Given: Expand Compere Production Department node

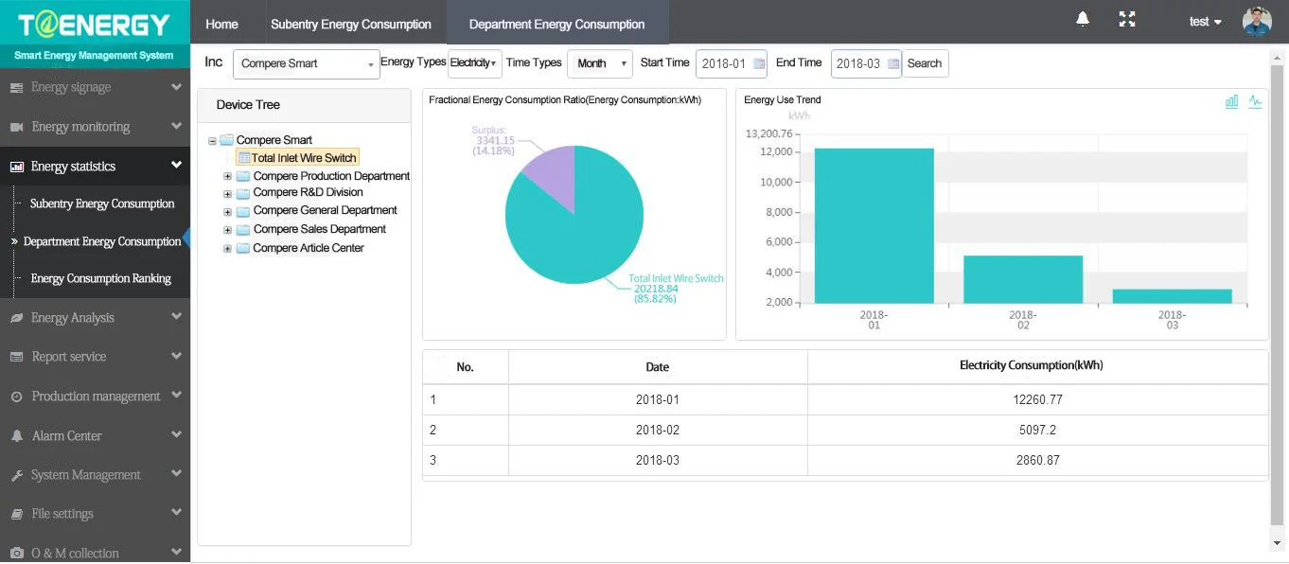Looking at the screenshot, I should pos(227,177).
